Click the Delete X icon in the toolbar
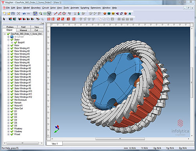196x151 pixels. 18,14
